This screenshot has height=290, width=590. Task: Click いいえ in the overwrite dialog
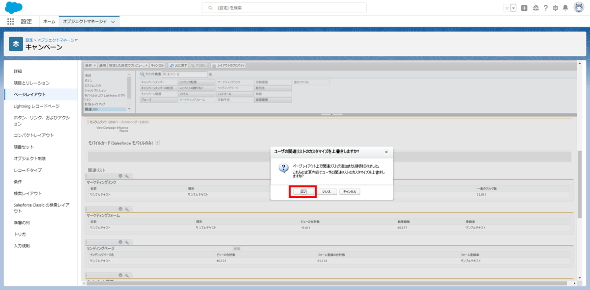point(326,192)
